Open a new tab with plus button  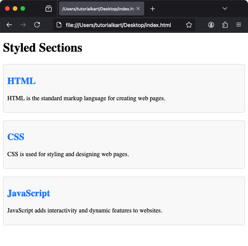pyautogui.click(x=152, y=9)
